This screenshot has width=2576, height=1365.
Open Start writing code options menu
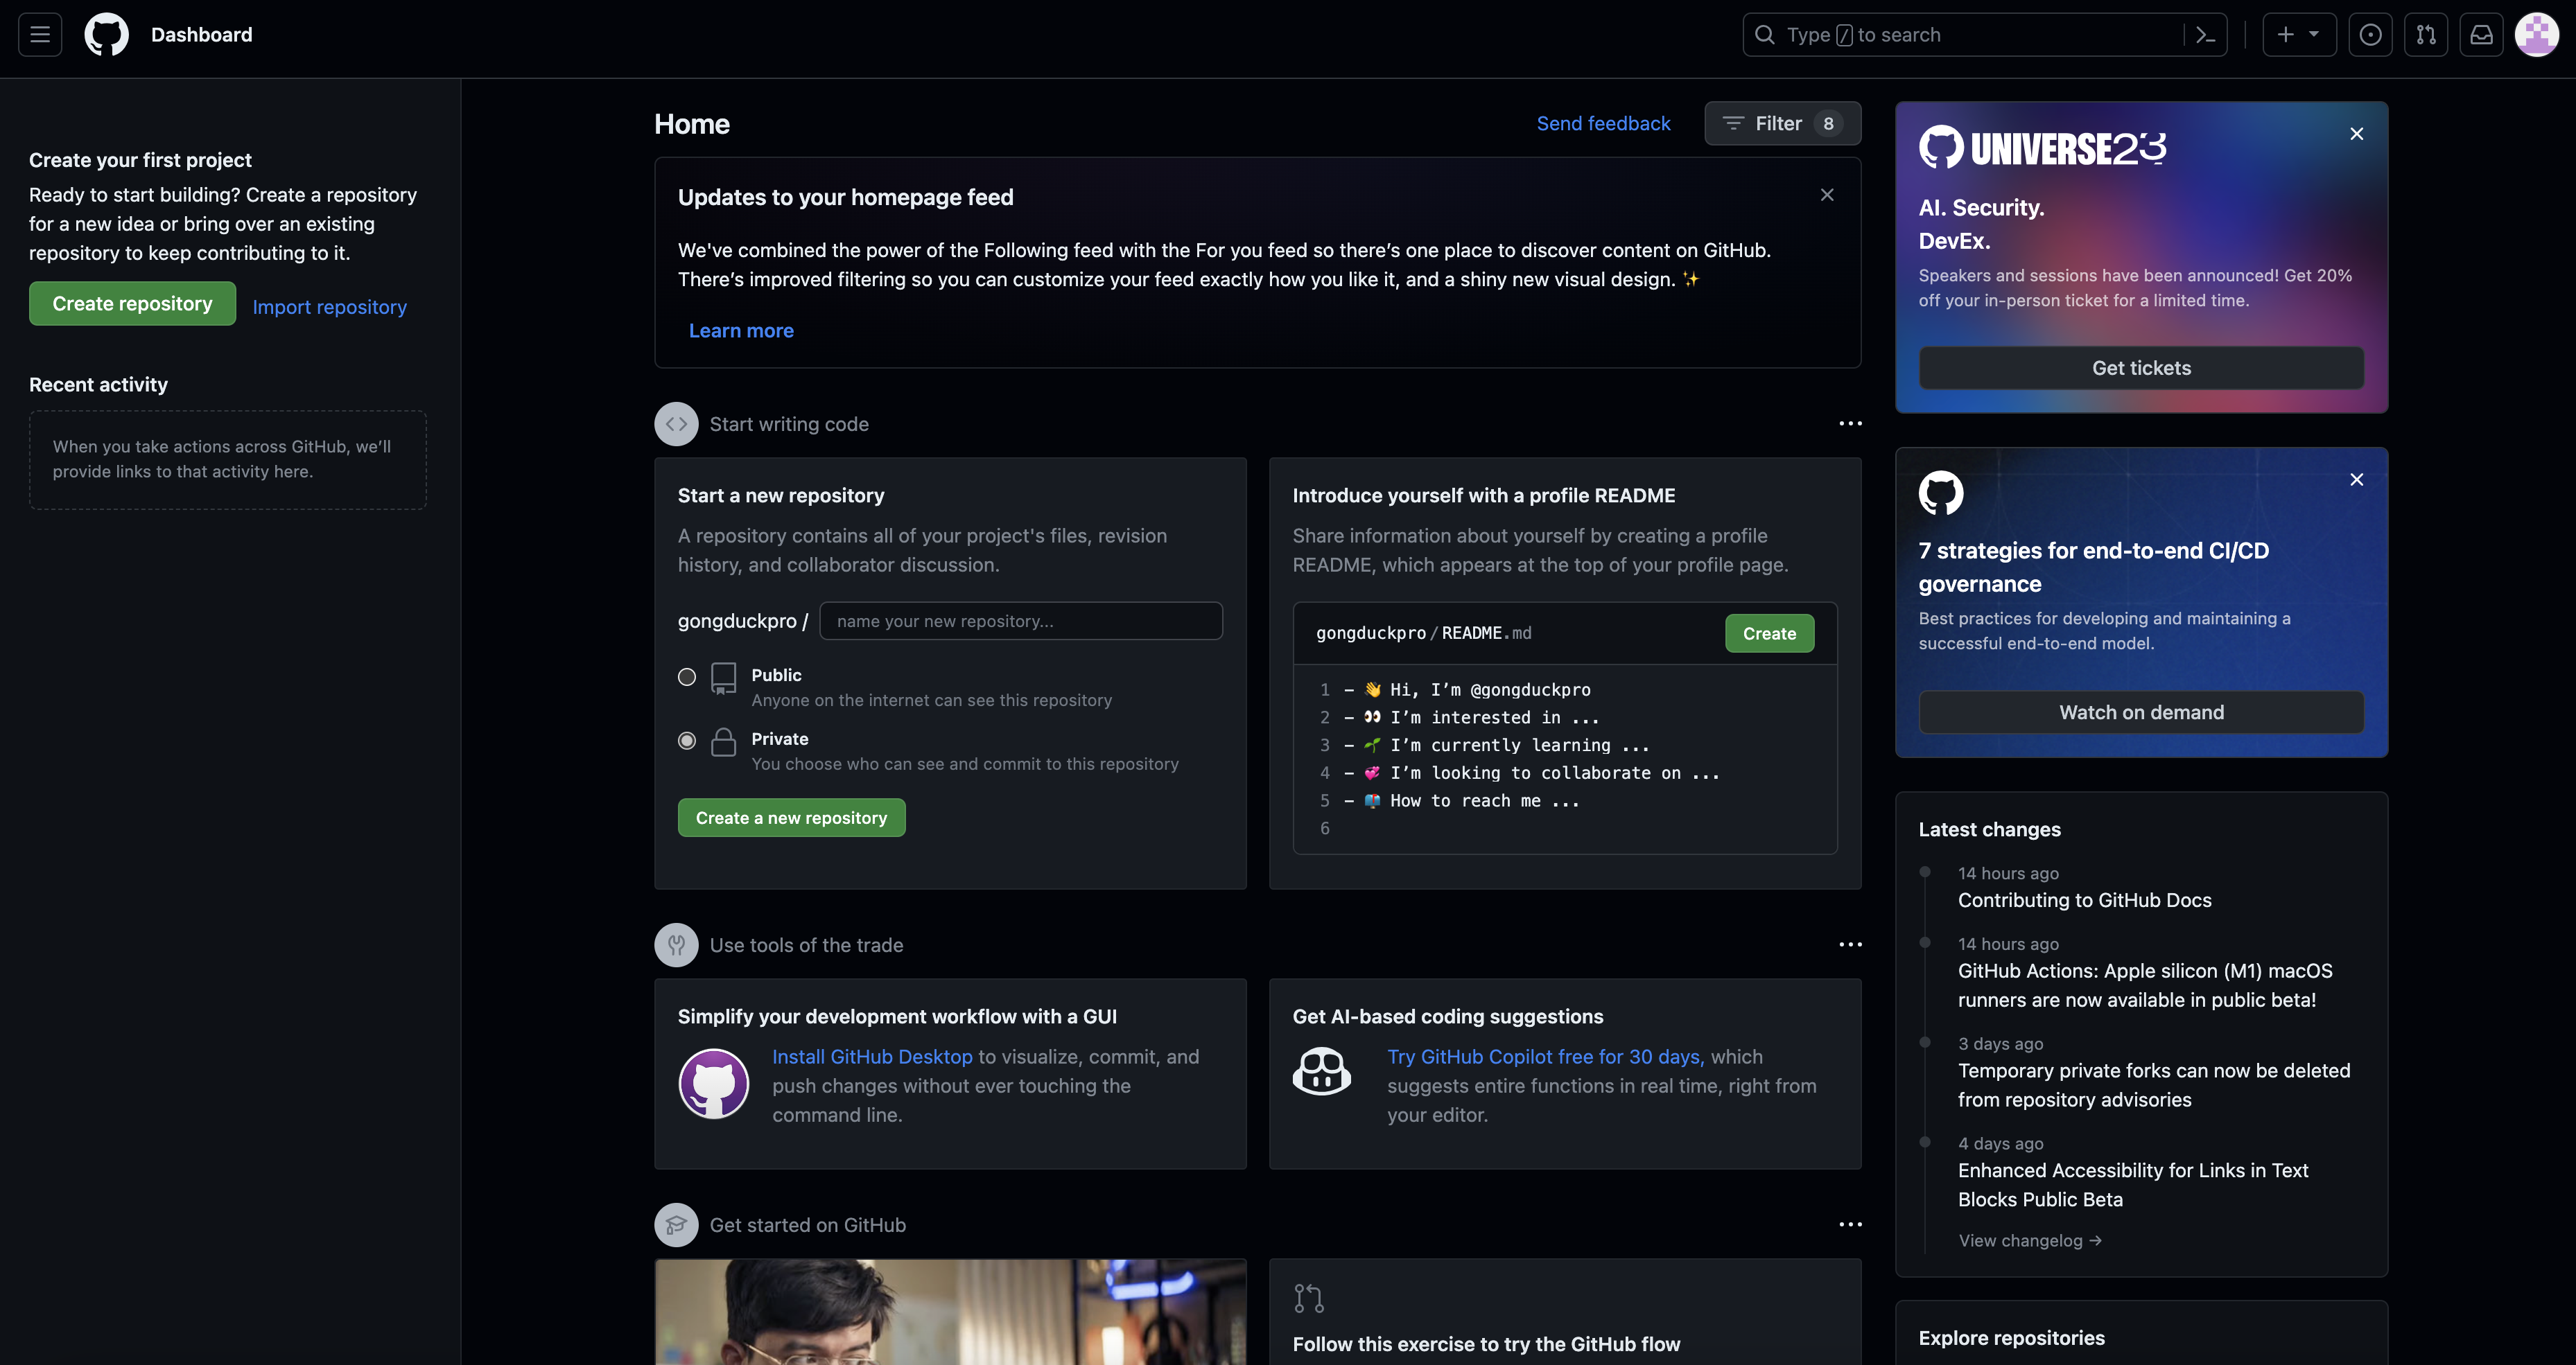click(x=1850, y=423)
